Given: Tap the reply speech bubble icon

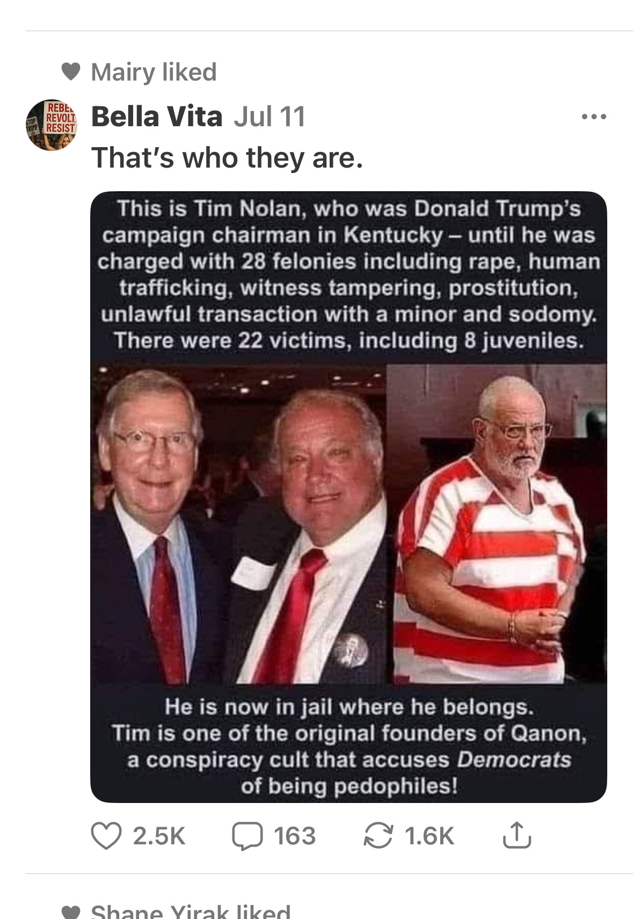Looking at the screenshot, I should click(x=247, y=836).
